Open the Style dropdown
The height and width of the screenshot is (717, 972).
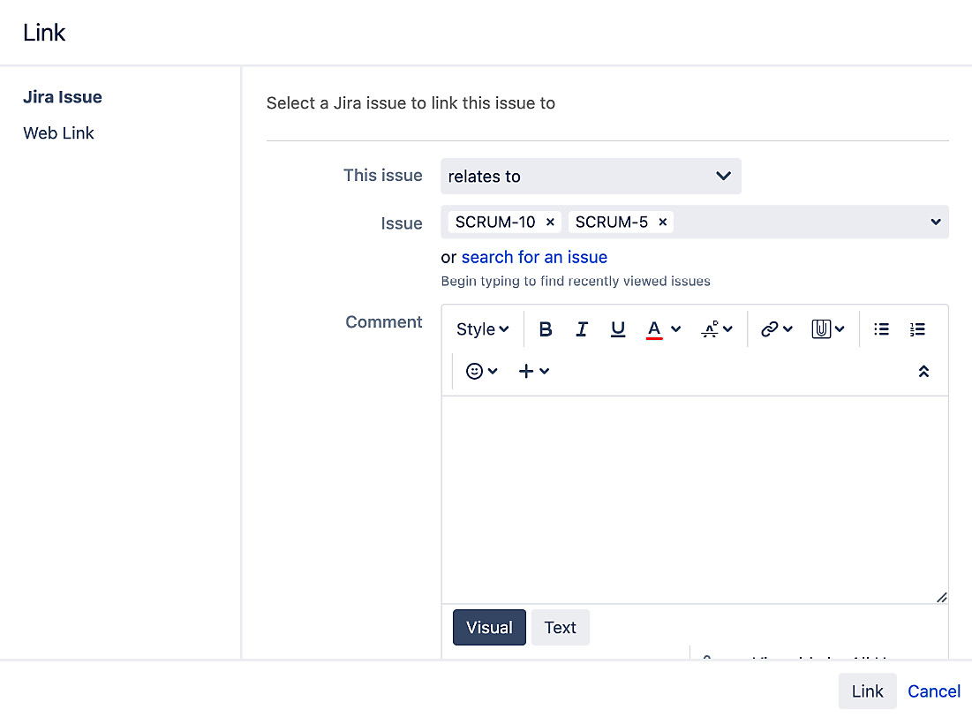[482, 328]
